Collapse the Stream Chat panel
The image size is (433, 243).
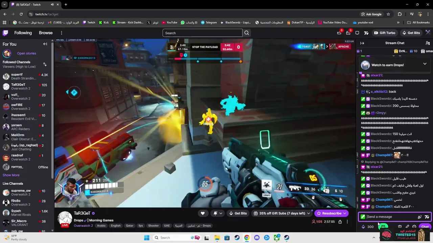tap(362, 43)
